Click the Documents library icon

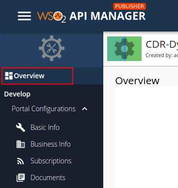tap(21, 178)
